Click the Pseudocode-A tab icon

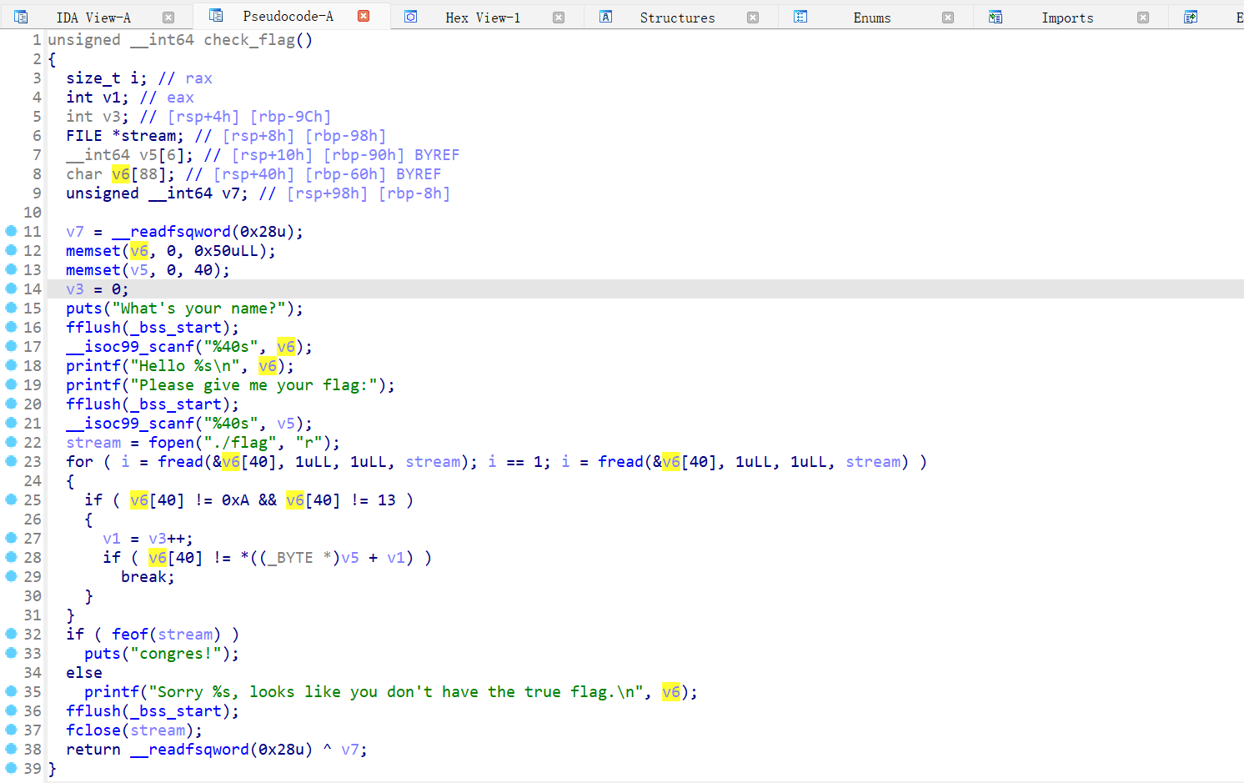216,16
